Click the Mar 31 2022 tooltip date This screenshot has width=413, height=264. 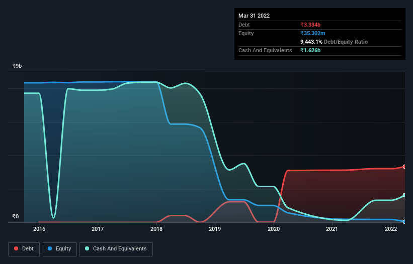(x=254, y=16)
